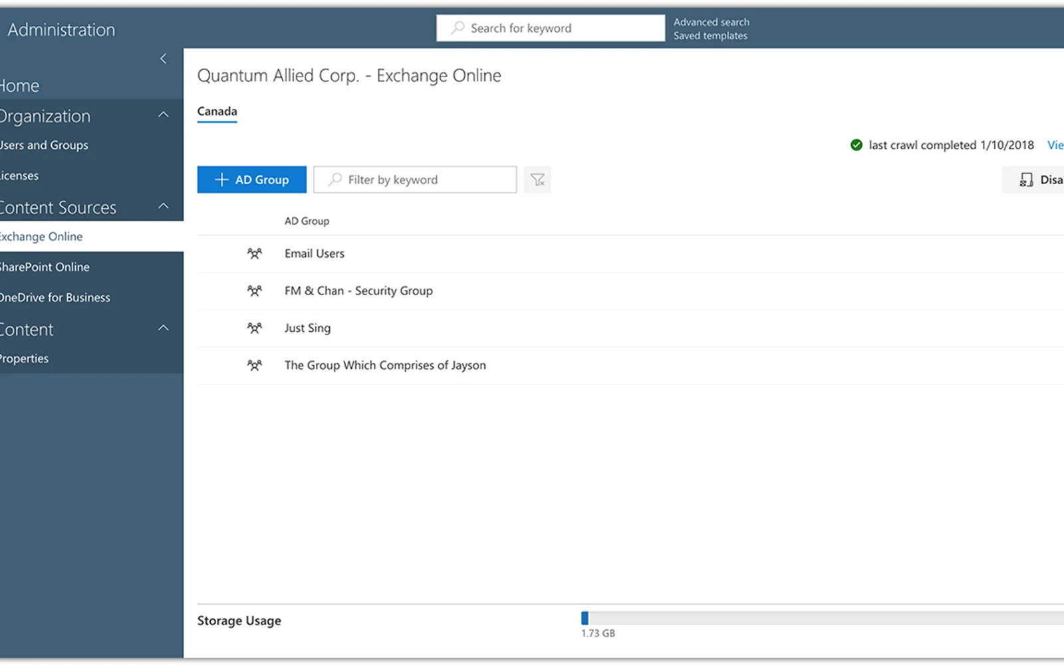Viewport: 1064px width, 665px height.
Task: Open Saved templates link
Action: tap(710, 36)
